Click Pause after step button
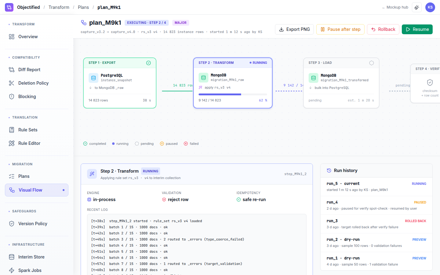Screen dimensions: 440x275 pyautogui.click(x=340, y=29)
